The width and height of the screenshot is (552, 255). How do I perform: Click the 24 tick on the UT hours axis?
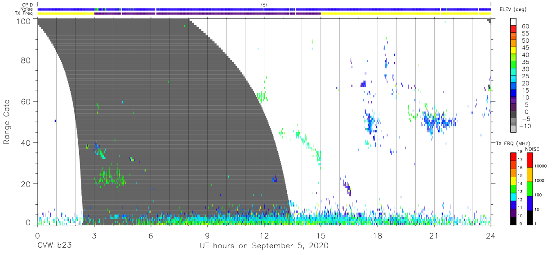(490, 235)
